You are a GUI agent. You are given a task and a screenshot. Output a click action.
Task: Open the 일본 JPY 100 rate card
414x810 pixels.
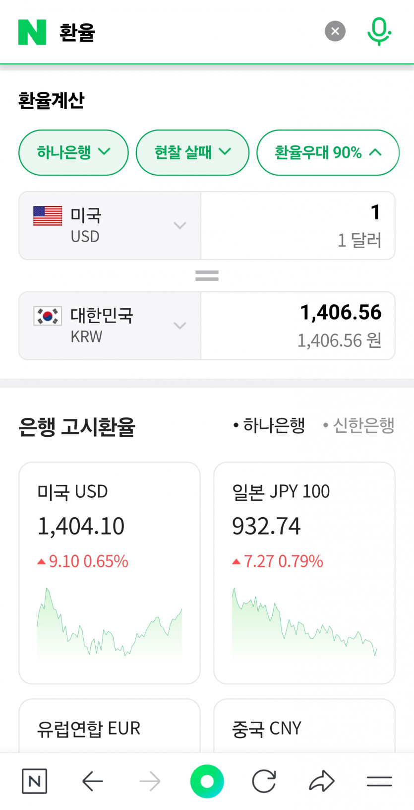pyautogui.click(x=304, y=573)
